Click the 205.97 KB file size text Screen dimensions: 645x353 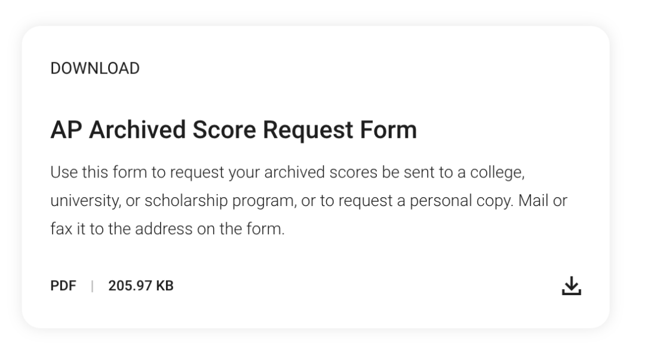[141, 286]
